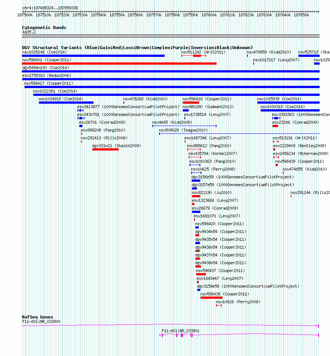Open esv1017217 (Levy2007) label
The height and width of the screenshot is (356, 330).
(276, 60)
